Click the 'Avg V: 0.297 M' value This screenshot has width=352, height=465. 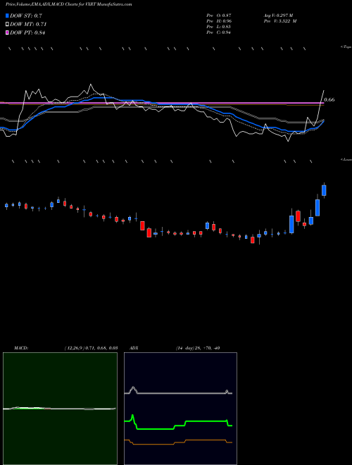(278, 15)
